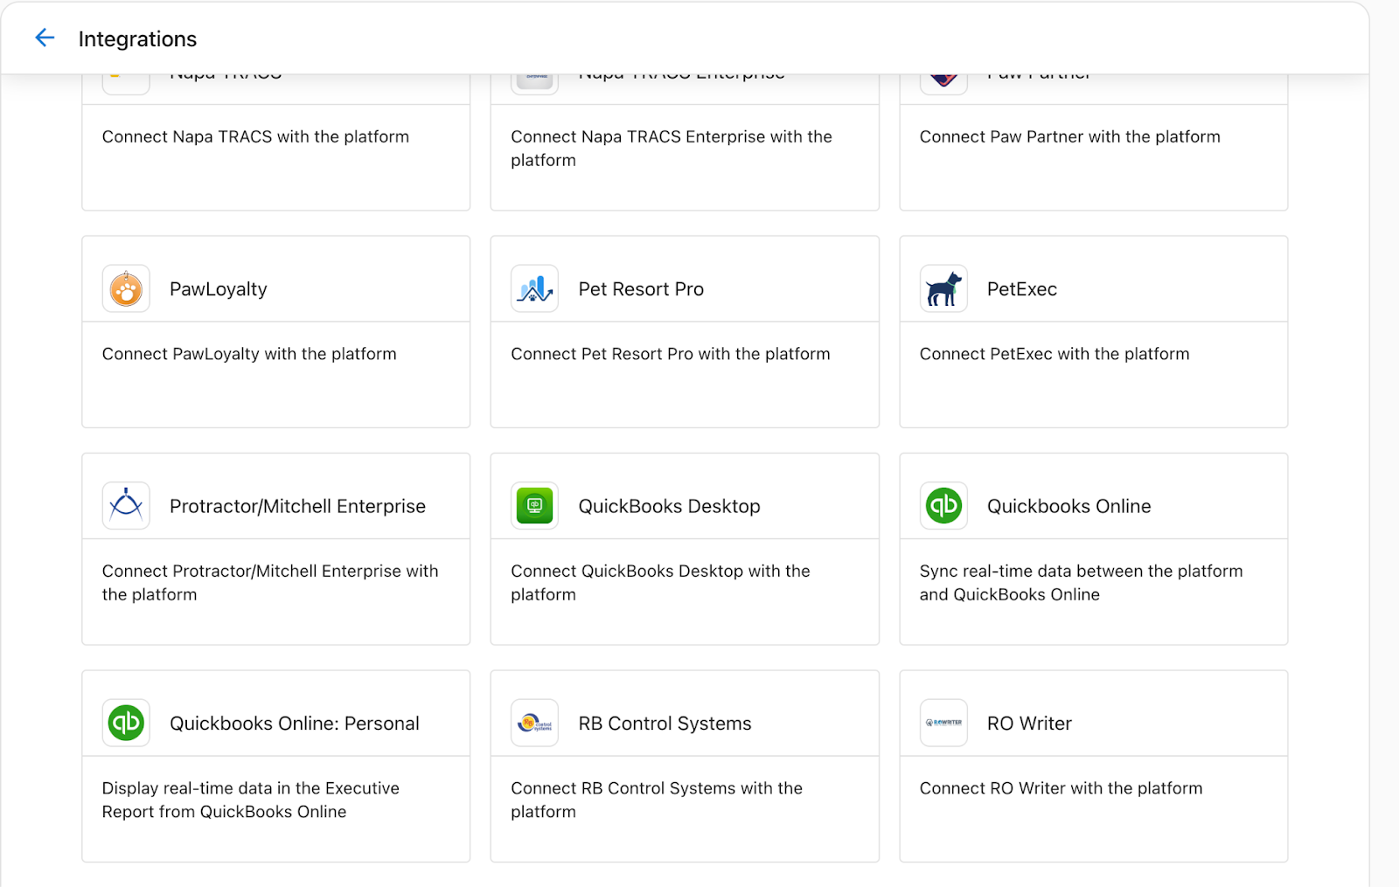Open the PawLoyalty integration title
The width and height of the screenshot is (1399, 887).
tap(219, 289)
